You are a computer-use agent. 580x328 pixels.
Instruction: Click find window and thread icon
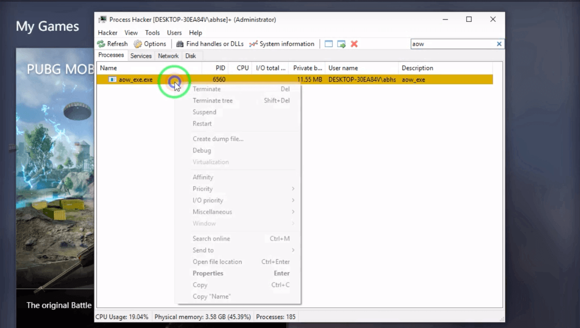pyautogui.click(x=341, y=44)
